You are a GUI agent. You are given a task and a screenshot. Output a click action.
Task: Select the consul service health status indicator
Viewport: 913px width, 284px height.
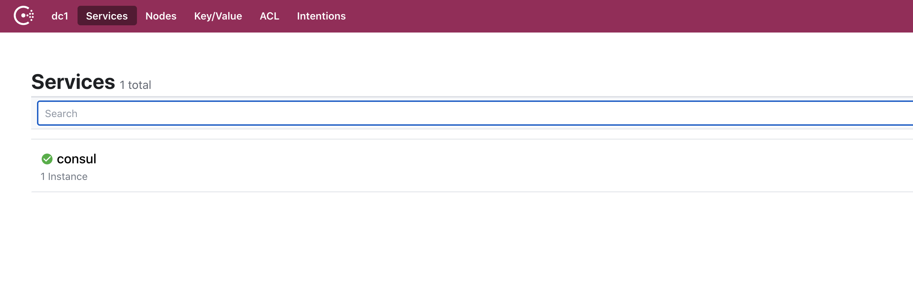coord(47,158)
